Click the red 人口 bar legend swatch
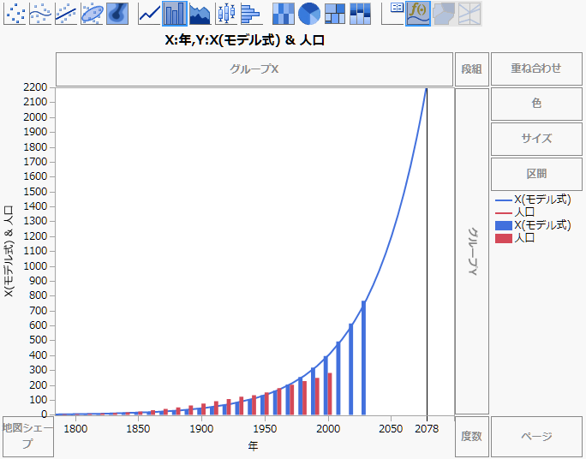 [x=505, y=239]
